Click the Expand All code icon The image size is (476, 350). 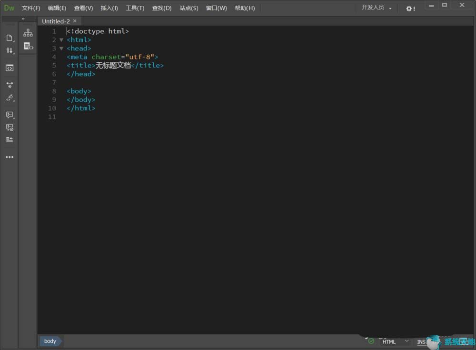pos(9,85)
